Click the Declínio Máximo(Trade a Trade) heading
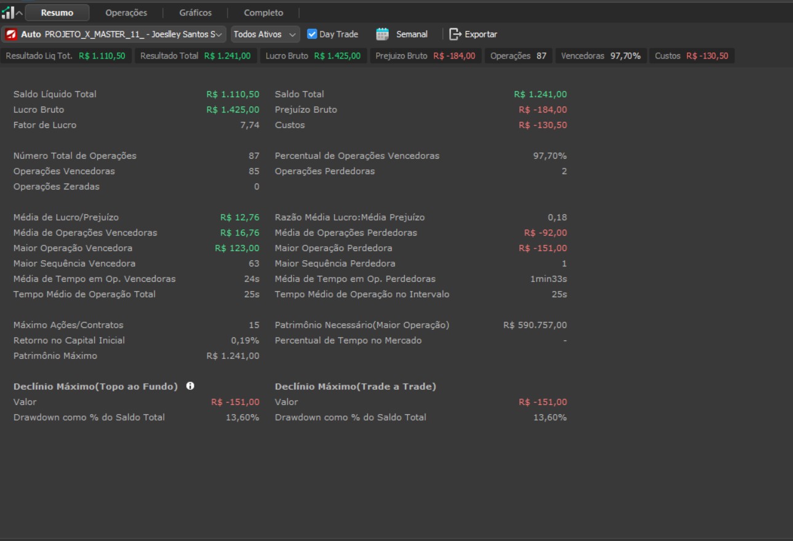The width and height of the screenshot is (793, 541). [356, 387]
